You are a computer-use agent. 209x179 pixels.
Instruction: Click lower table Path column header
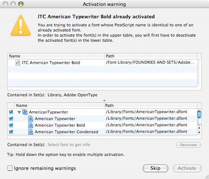pyautogui.click(x=150, y=106)
